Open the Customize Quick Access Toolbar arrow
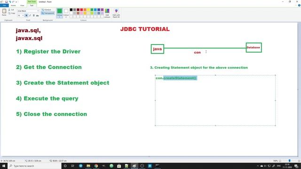 coord(16,2)
